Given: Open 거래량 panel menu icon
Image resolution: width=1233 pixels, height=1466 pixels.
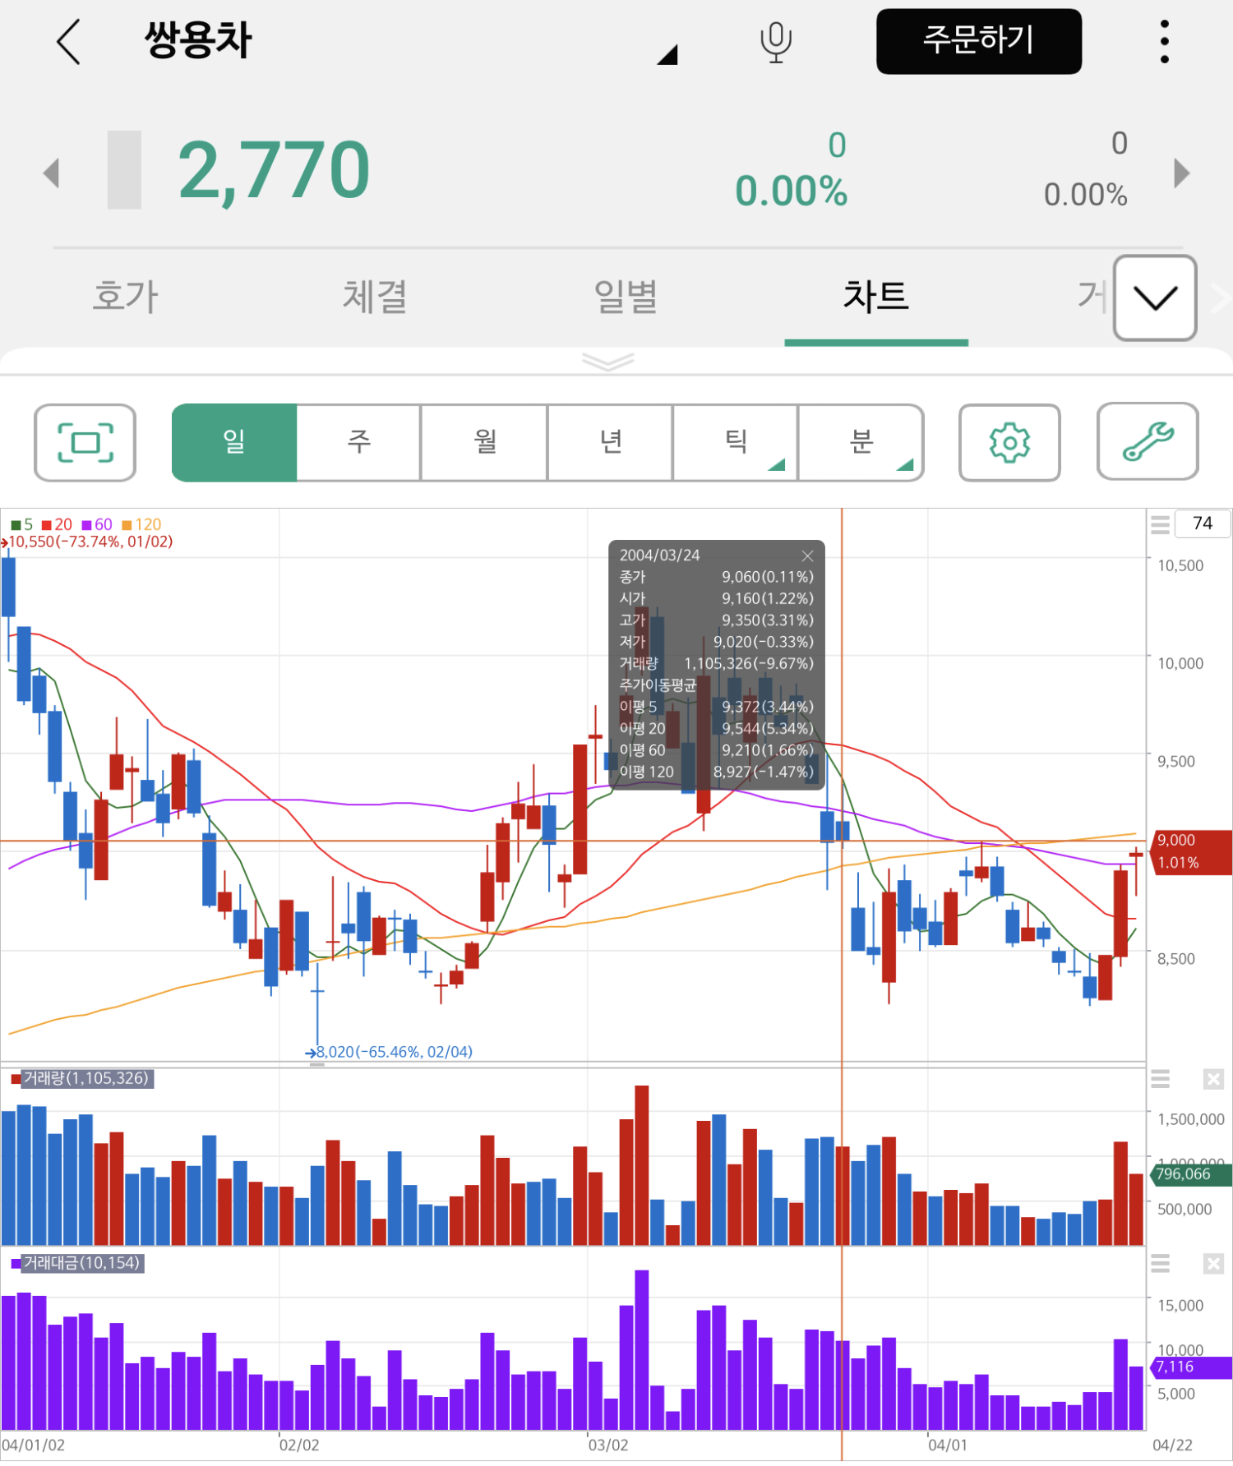Looking at the screenshot, I should 1160,1079.
